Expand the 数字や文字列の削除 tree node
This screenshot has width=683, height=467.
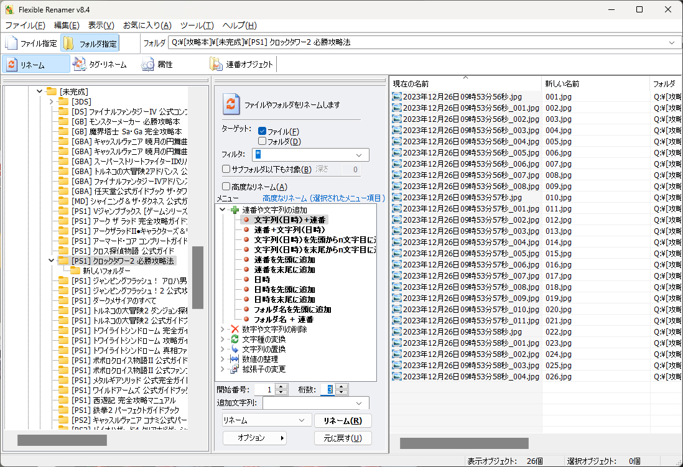(223, 330)
